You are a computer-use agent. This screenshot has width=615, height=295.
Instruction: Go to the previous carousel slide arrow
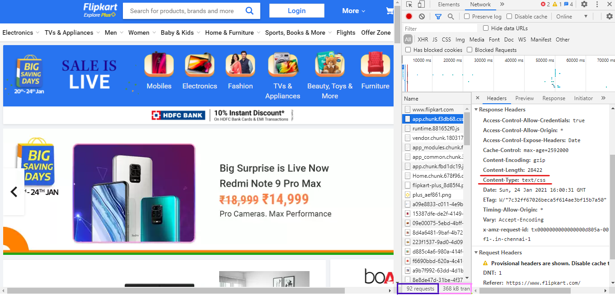14,192
